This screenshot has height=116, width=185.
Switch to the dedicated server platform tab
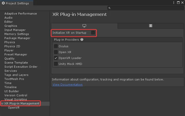(151, 26)
